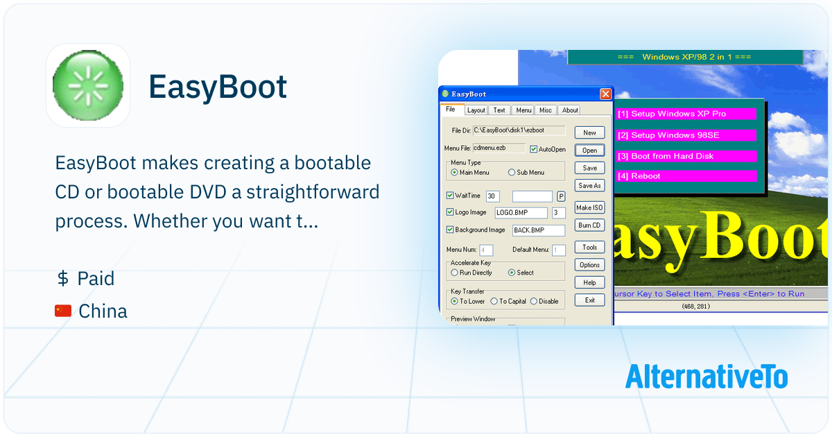This screenshot has width=832, height=437.
Task: Click the green EasyBoot app logo
Action: tap(88, 85)
